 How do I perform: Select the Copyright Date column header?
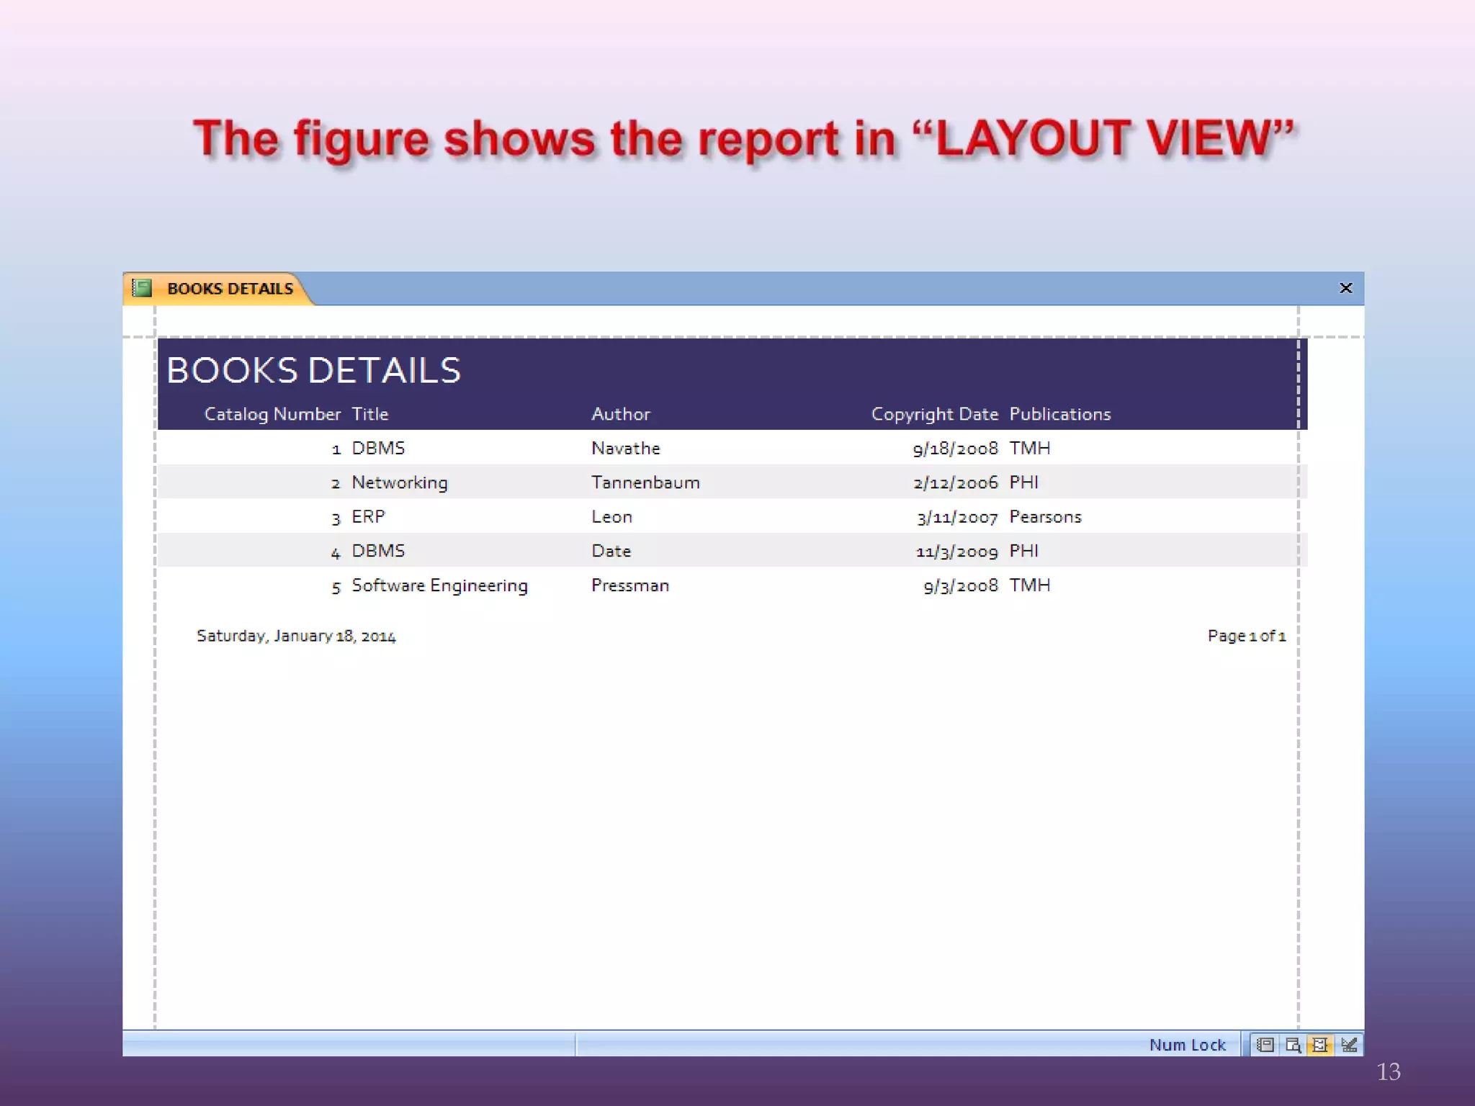pos(934,414)
